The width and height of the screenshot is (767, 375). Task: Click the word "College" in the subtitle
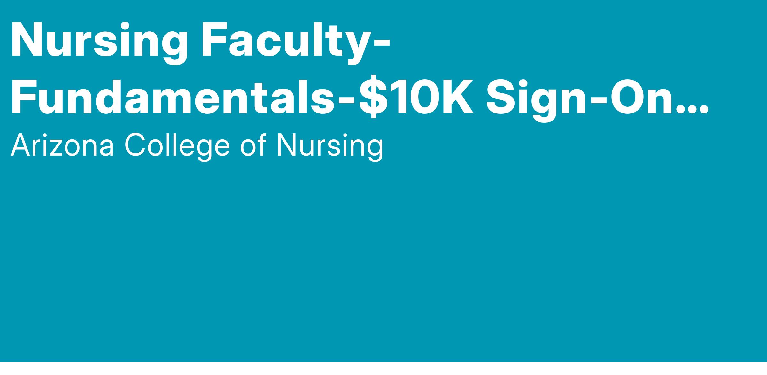pyautogui.click(x=177, y=146)
